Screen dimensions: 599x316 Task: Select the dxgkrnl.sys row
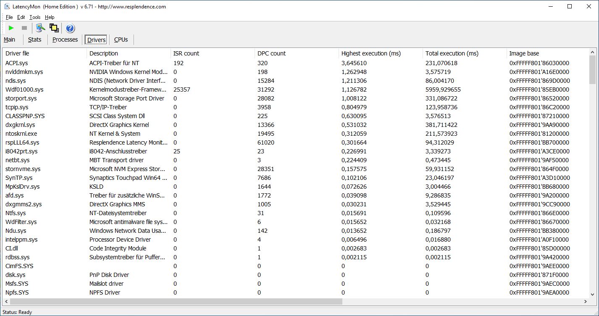[296, 125]
